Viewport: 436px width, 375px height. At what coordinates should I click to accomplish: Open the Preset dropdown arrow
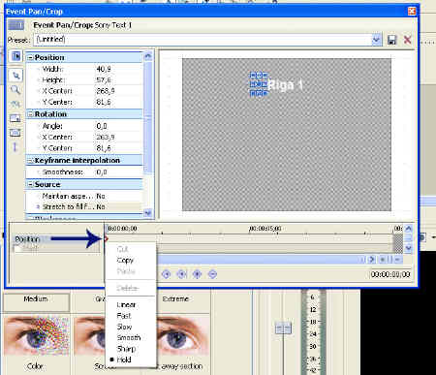pos(376,40)
